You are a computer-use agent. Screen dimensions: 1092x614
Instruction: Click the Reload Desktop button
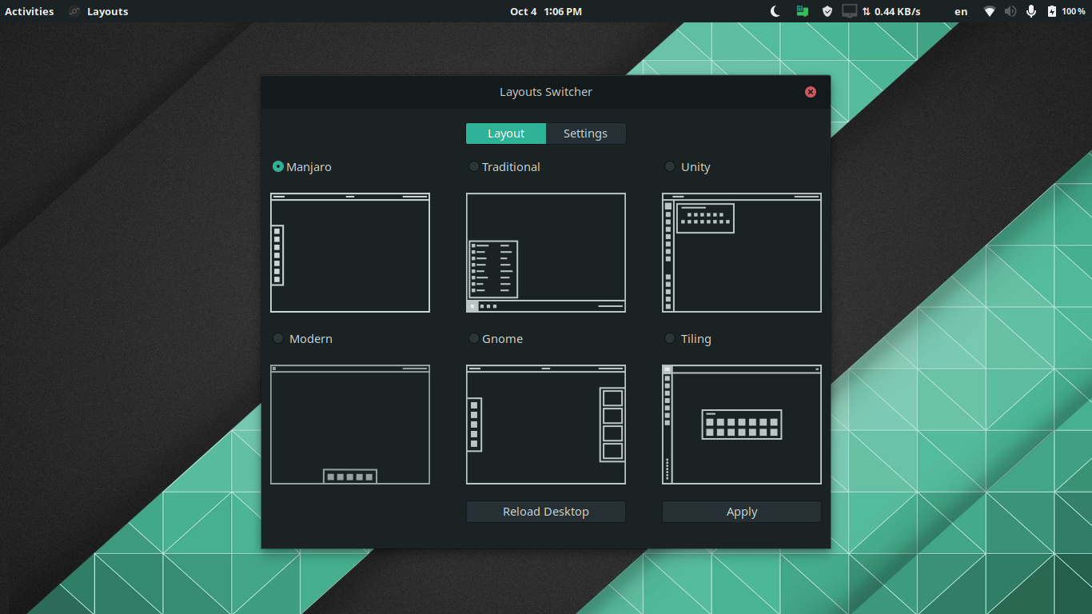click(x=545, y=512)
